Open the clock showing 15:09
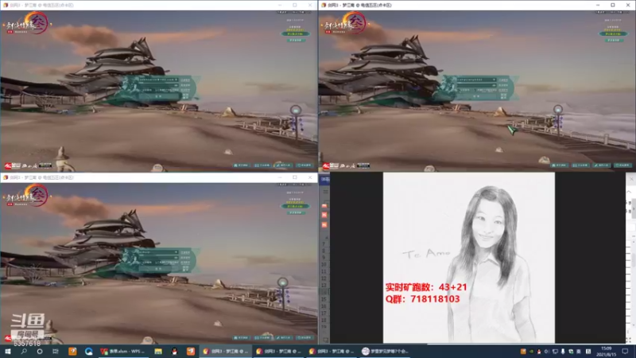This screenshot has width=636, height=358. (x=607, y=352)
